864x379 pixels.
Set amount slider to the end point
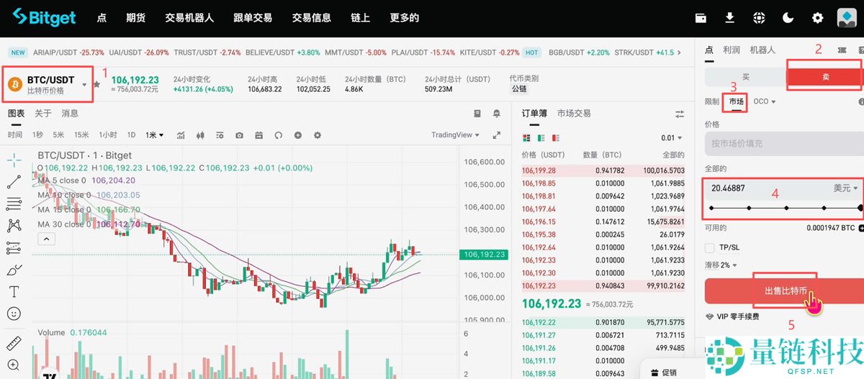pyautogui.click(x=860, y=208)
